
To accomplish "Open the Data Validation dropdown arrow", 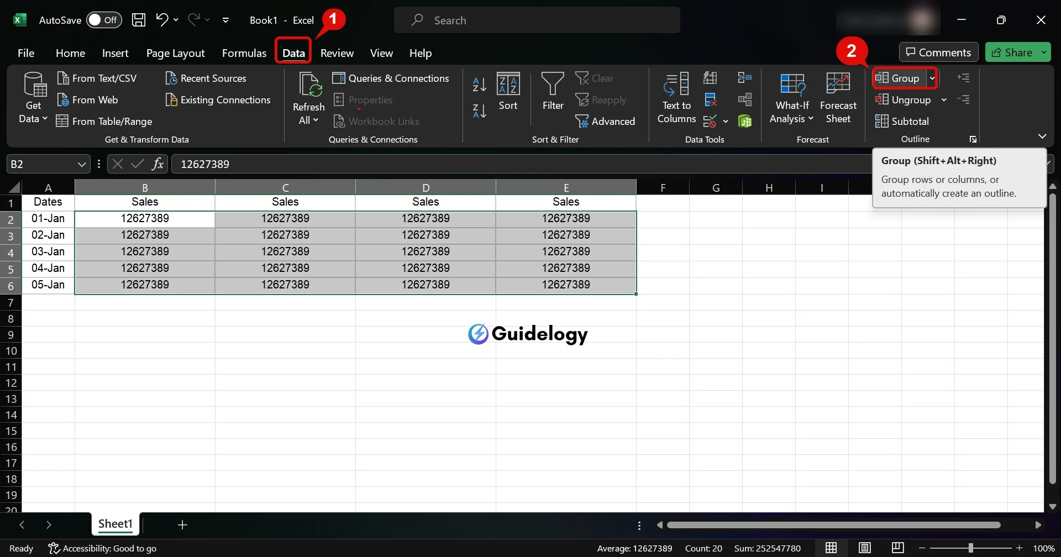I will [x=726, y=122].
